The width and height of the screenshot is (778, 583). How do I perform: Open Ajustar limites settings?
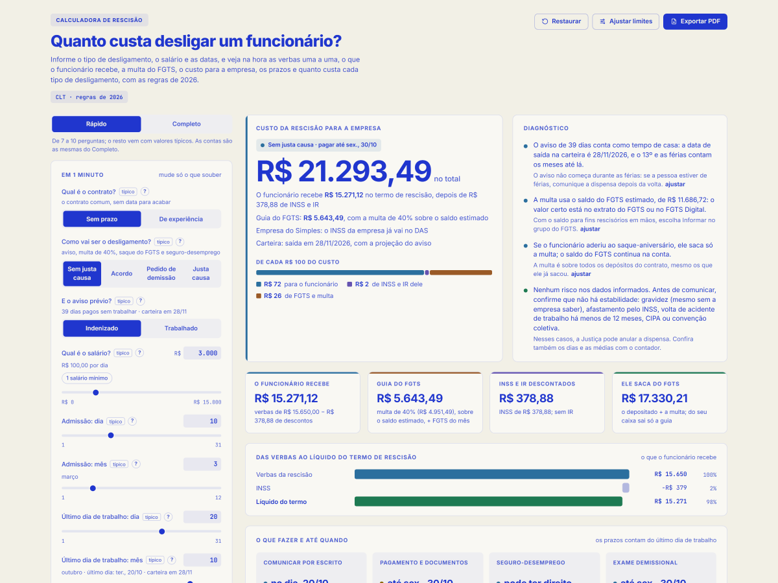coord(626,21)
